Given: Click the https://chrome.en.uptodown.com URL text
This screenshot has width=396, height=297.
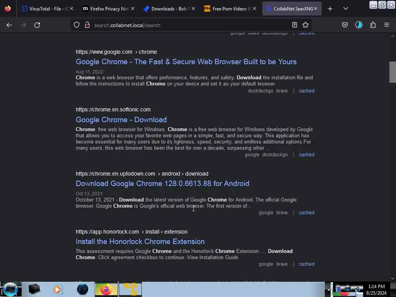Looking at the screenshot, I should (115, 174).
